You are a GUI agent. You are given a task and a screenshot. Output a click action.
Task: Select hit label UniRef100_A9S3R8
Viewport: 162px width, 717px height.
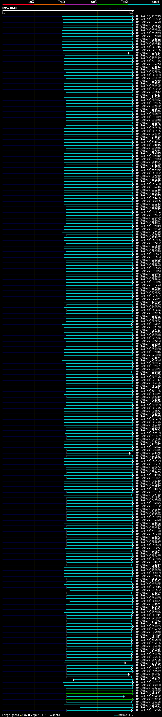tap(148, 702)
